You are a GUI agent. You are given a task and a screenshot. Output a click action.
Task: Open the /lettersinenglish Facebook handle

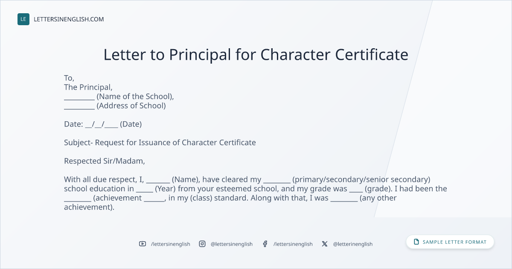tap(293, 244)
